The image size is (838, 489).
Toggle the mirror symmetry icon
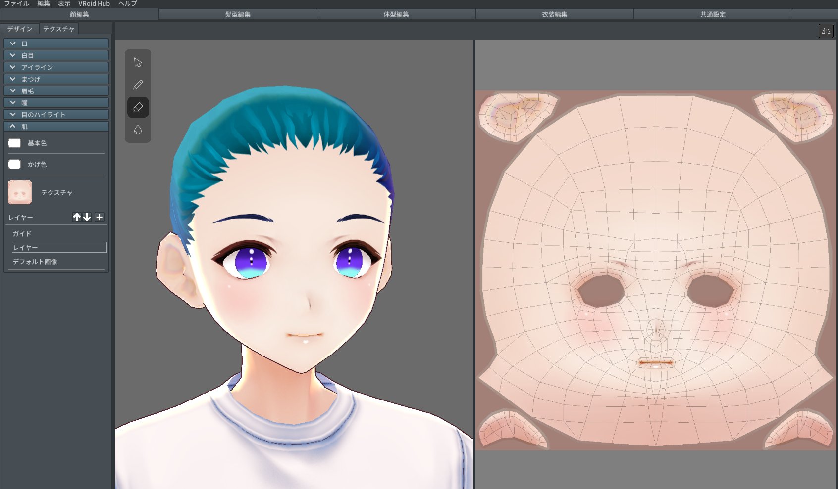[x=826, y=31]
